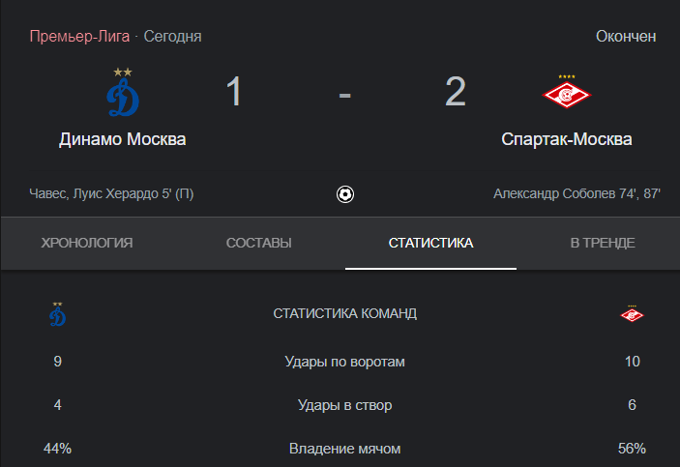
Task: Open the В ТРЕНДЕ tab
Action: point(603,243)
